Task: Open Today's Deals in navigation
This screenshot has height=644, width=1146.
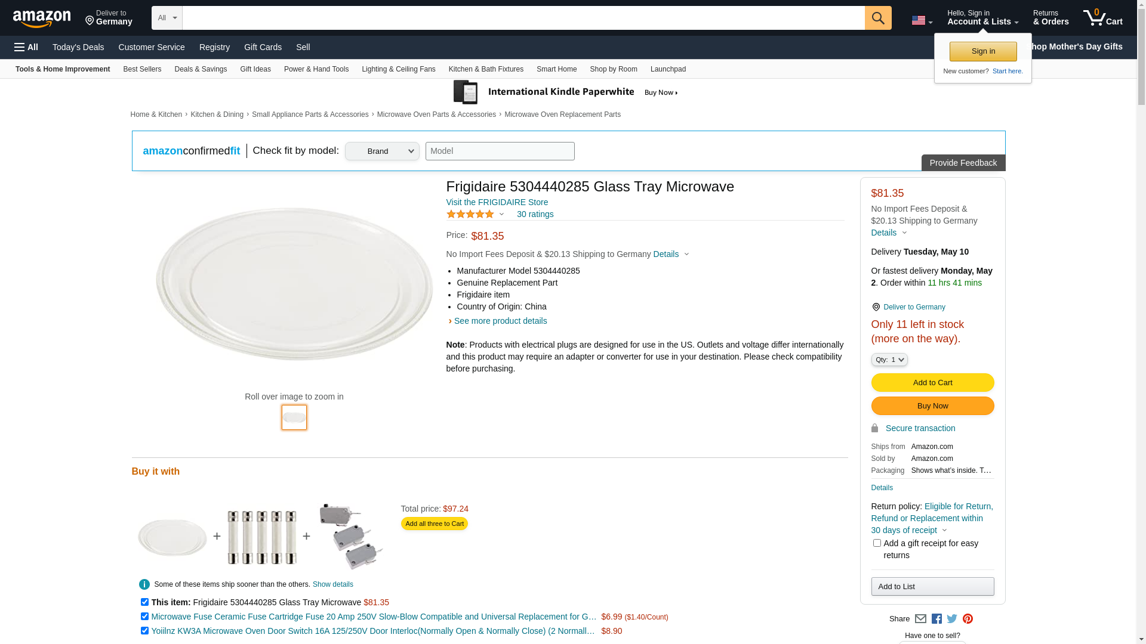Action: 78,47
